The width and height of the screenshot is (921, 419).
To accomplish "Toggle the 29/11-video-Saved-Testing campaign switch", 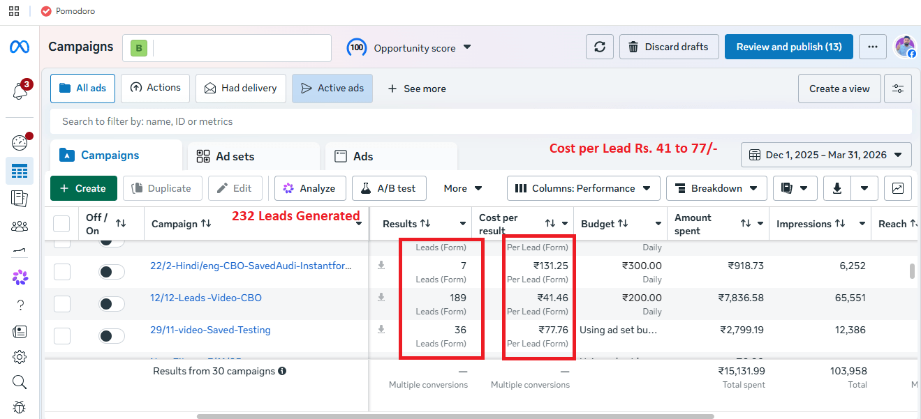I will point(112,336).
